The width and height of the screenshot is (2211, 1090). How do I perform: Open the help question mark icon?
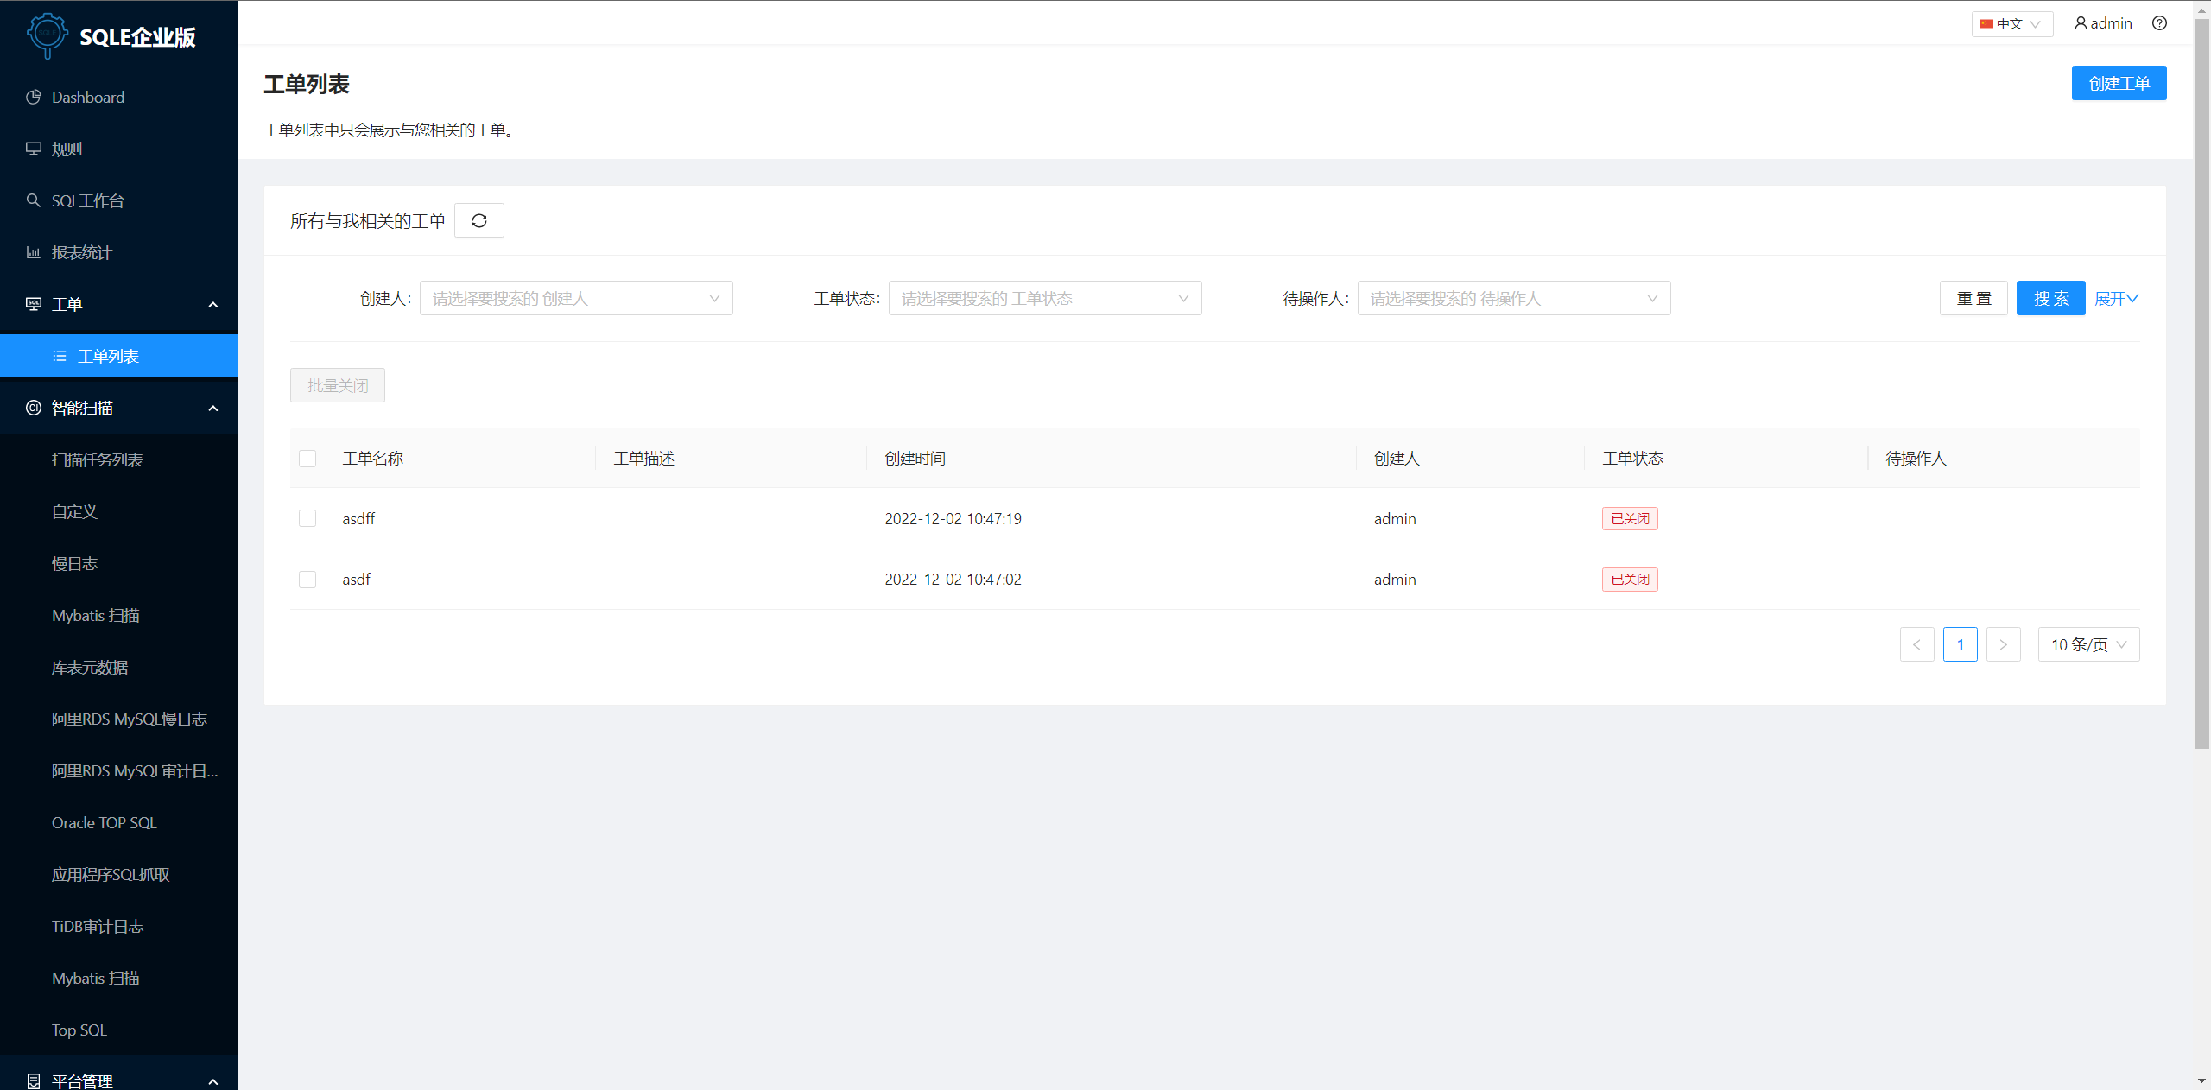[x=2159, y=23]
